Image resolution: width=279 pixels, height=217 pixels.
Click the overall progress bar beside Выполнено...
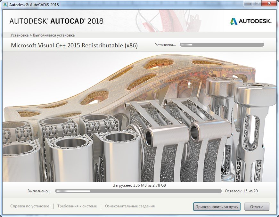tap(138, 191)
